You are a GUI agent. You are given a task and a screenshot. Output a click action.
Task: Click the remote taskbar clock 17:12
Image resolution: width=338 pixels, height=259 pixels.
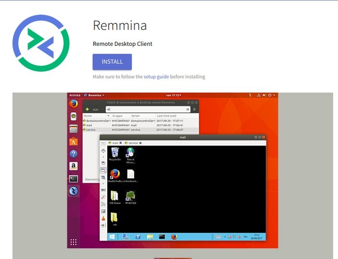(x=256, y=237)
